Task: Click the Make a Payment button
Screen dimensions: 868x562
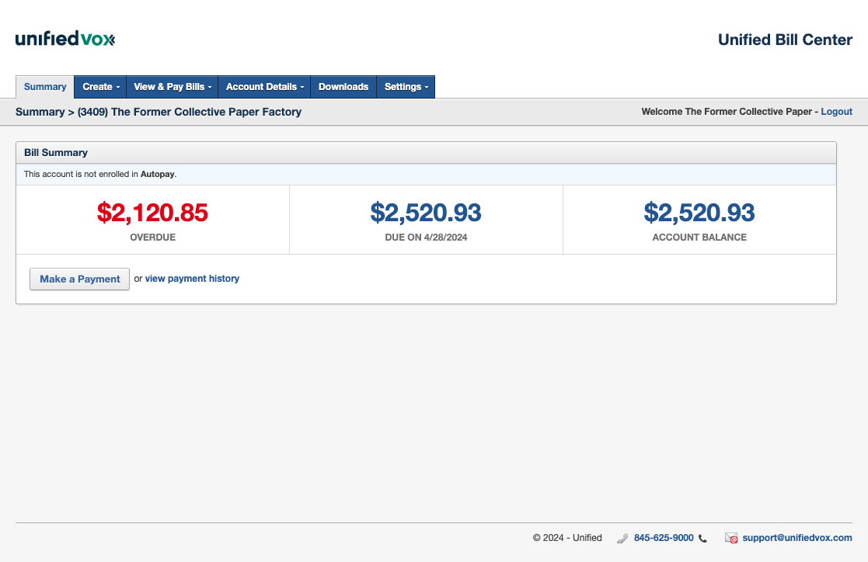Action: [80, 279]
